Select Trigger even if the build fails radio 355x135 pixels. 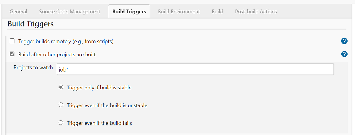click(61, 123)
